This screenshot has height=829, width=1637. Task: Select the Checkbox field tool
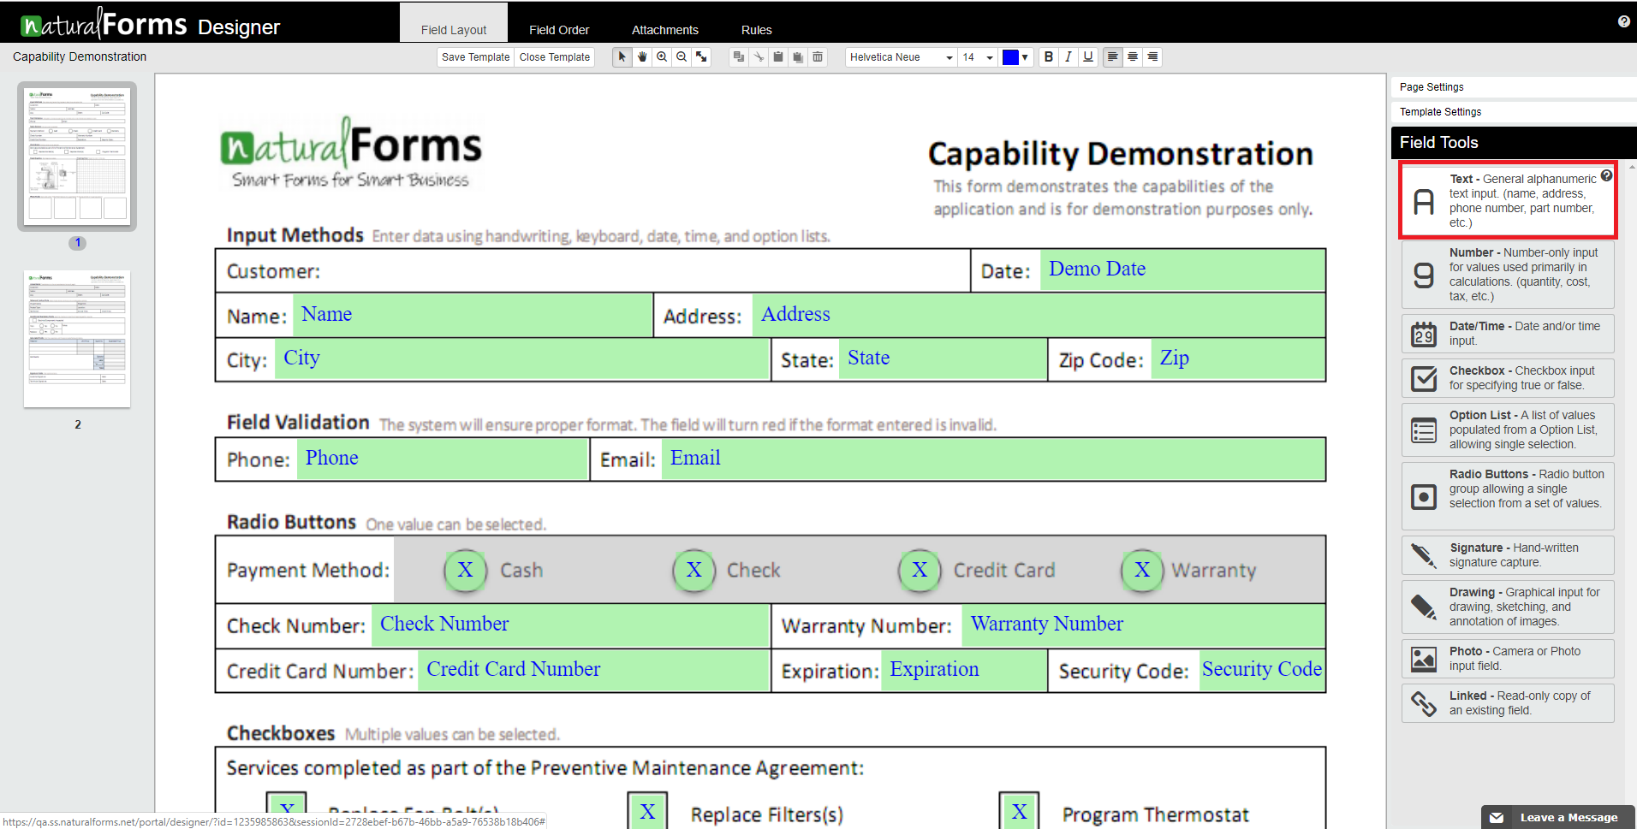1508,378
